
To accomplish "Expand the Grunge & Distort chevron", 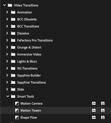I will [x=7, y=47].
